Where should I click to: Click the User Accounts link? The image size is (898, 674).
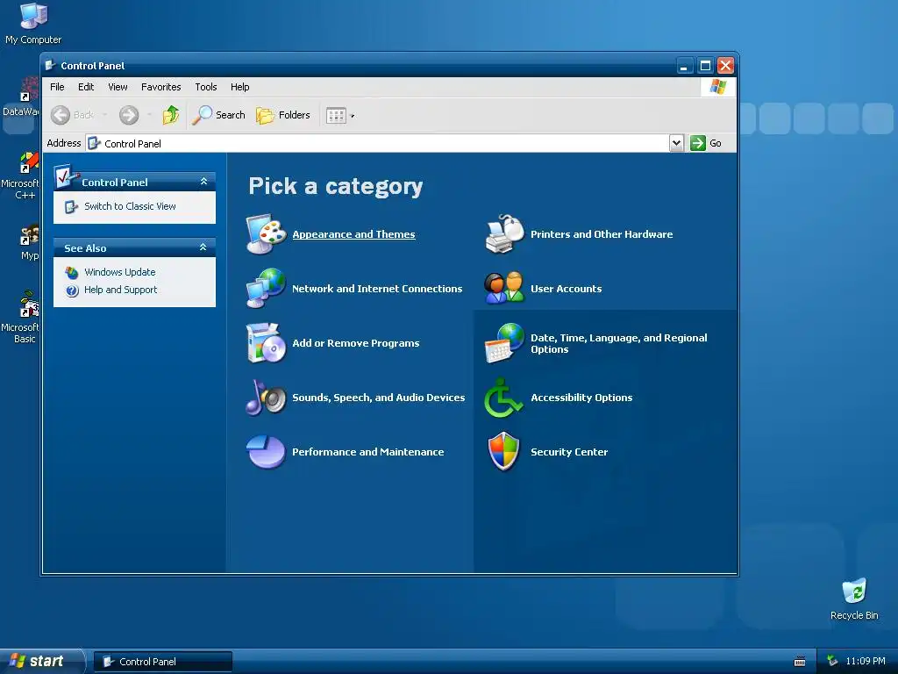(566, 289)
